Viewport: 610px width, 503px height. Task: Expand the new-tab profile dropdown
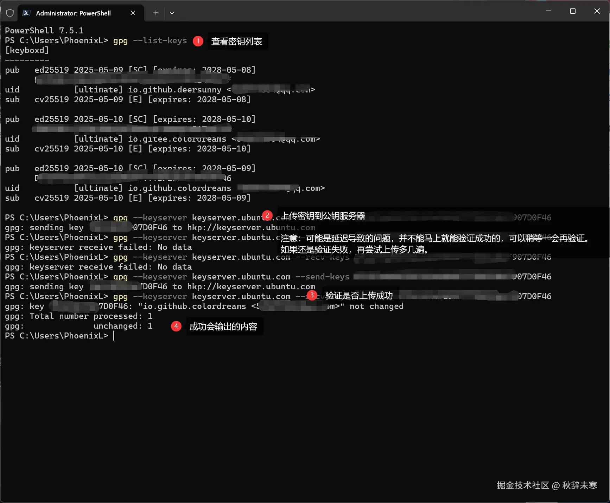(x=172, y=13)
